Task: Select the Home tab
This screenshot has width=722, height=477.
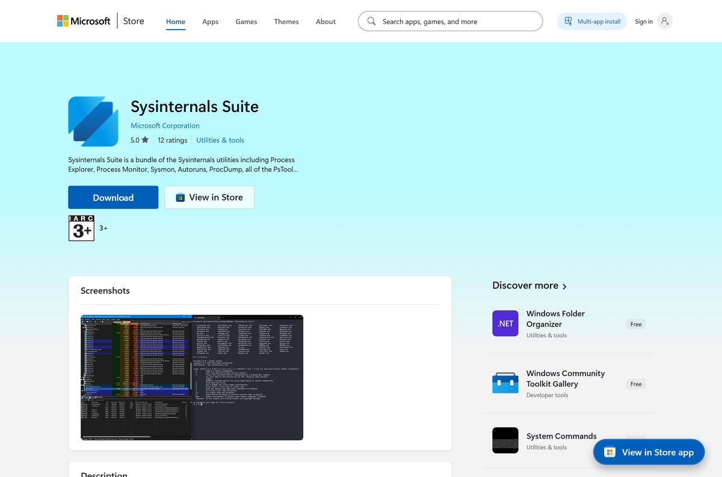Action: point(176,22)
